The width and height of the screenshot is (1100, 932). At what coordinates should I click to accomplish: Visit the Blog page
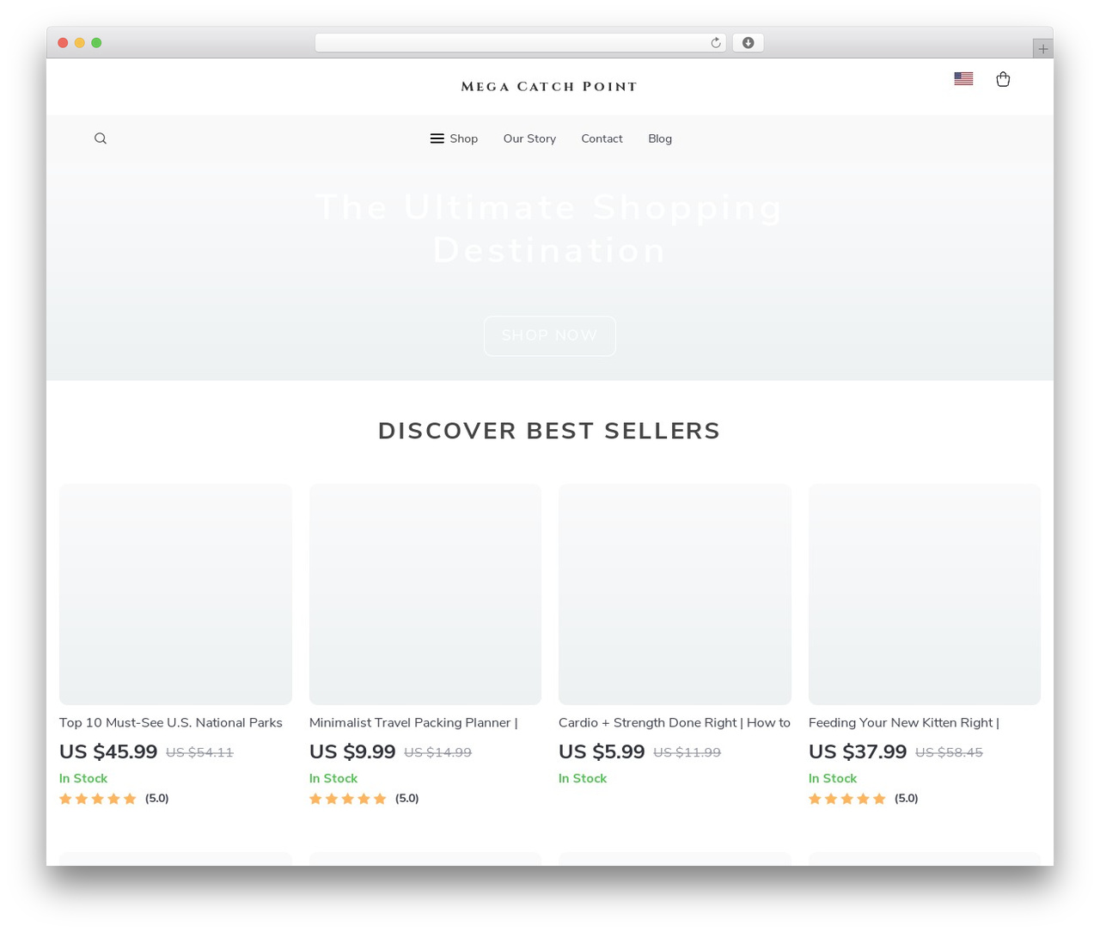click(x=660, y=138)
